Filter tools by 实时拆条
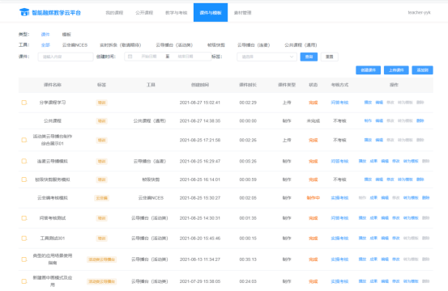Viewport: 448px width, 291px height. tap(120, 45)
